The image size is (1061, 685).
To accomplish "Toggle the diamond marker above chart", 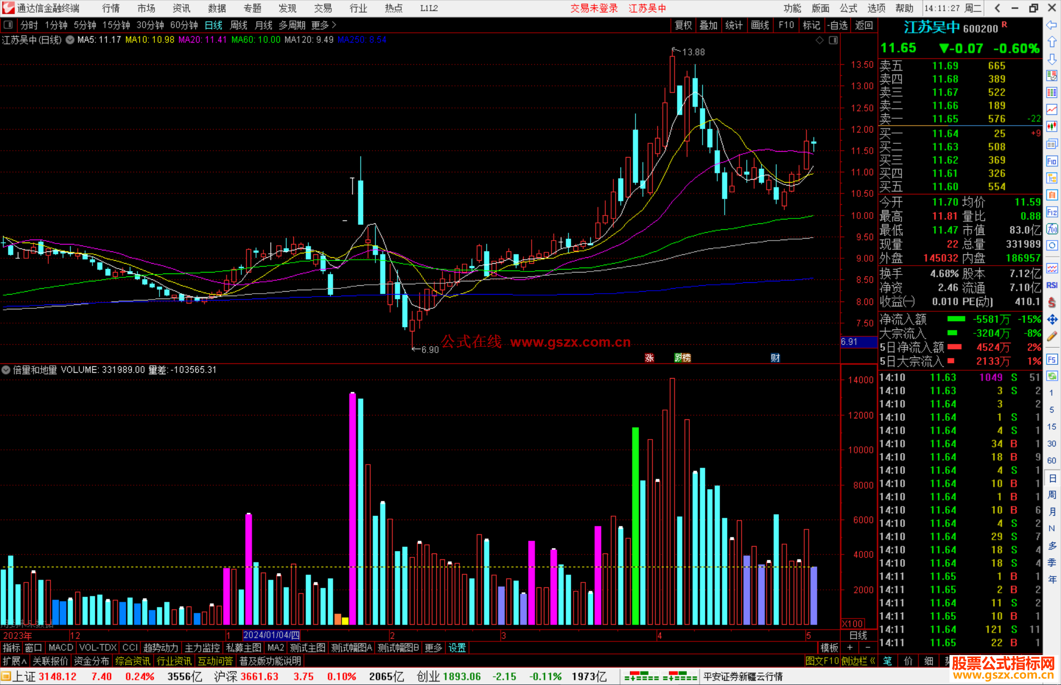I will (x=819, y=40).
